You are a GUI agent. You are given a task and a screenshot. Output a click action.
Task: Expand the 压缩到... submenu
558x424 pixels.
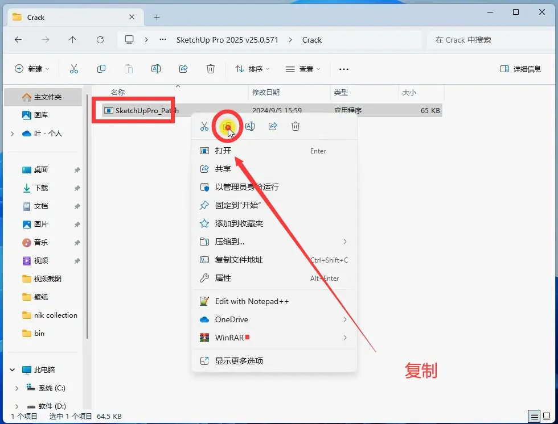pos(345,242)
